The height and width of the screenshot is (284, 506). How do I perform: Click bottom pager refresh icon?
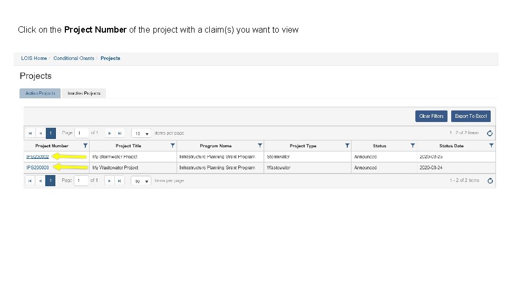tap(490, 181)
